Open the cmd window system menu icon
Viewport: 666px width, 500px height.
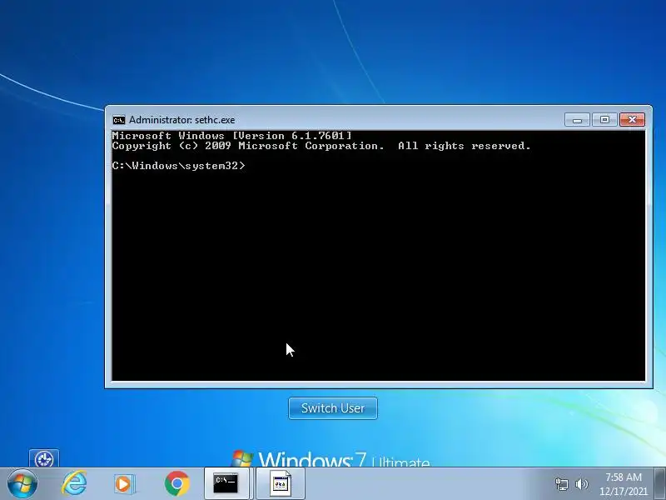[x=119, y=120]
